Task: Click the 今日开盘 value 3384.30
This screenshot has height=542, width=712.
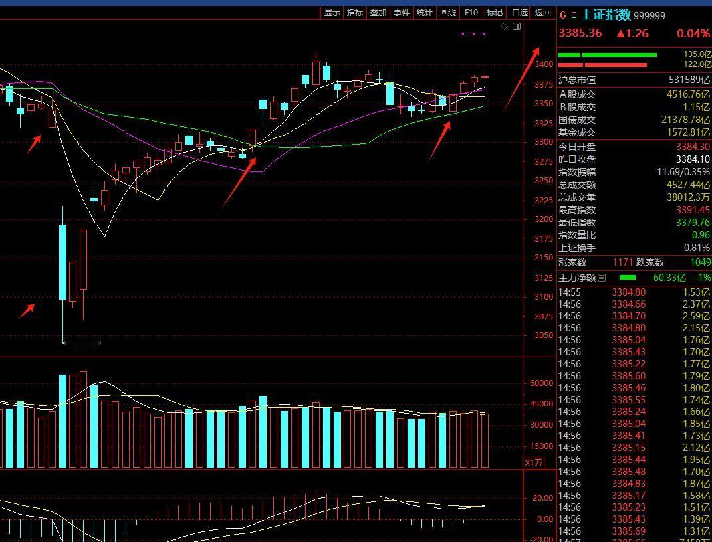Action: point(693,147)
